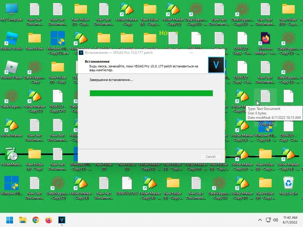Click the small V icon in the installer title bar

pos(81,53)
